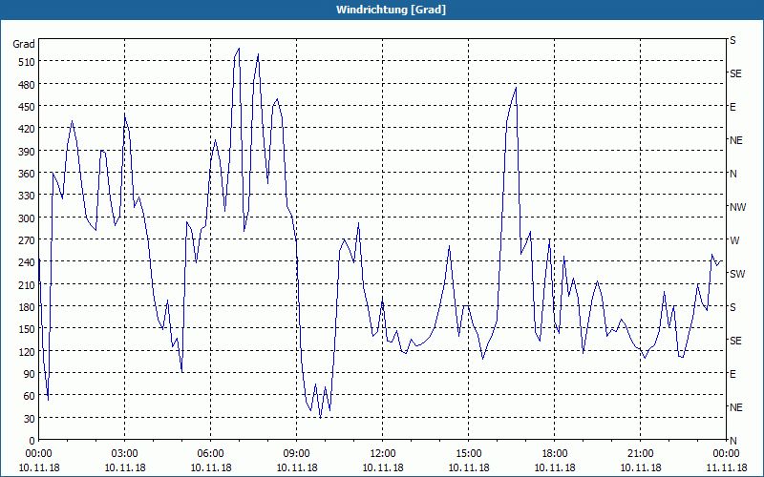Viewport: 764px width, 477px height.
Task: Click the 09:00 time label
Action: click(x=297, y=454)
